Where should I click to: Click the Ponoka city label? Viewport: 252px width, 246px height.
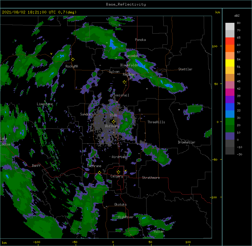click(x=140, y=40)
